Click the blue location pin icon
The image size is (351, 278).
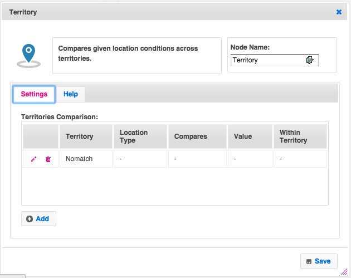pos(28,56)
